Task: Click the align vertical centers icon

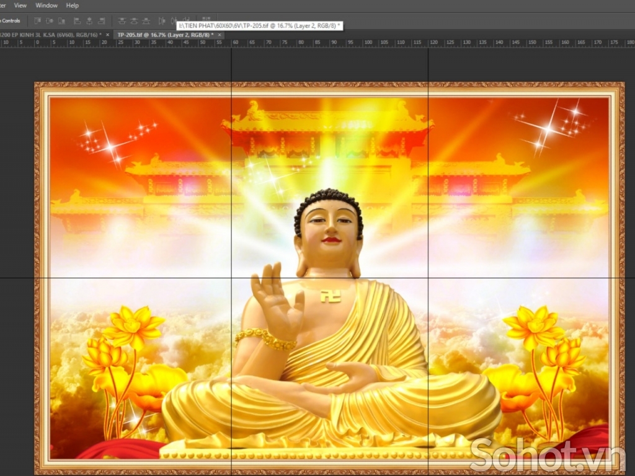Action: click(49, 20)
